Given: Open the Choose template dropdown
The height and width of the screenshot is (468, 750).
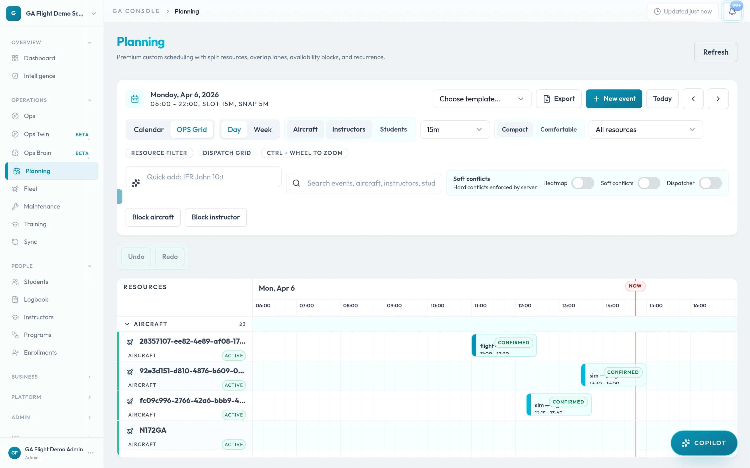Looking at the screenshot, I should click(482, 99).
